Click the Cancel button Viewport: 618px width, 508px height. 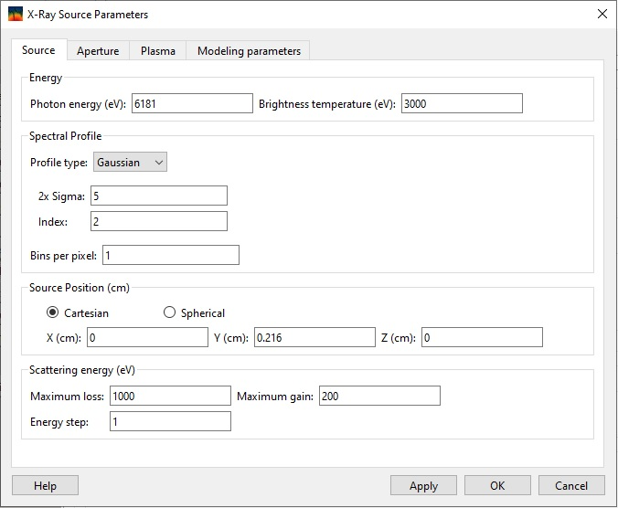pos(571,485)
